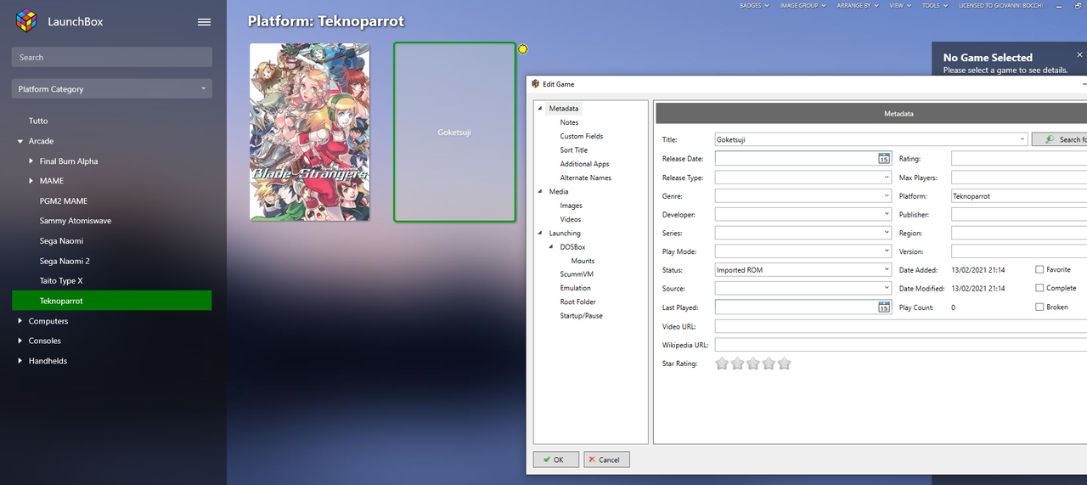
Task: Select Alternate Names in the tree
Action: pyautogui.click(x=585, y=178)
